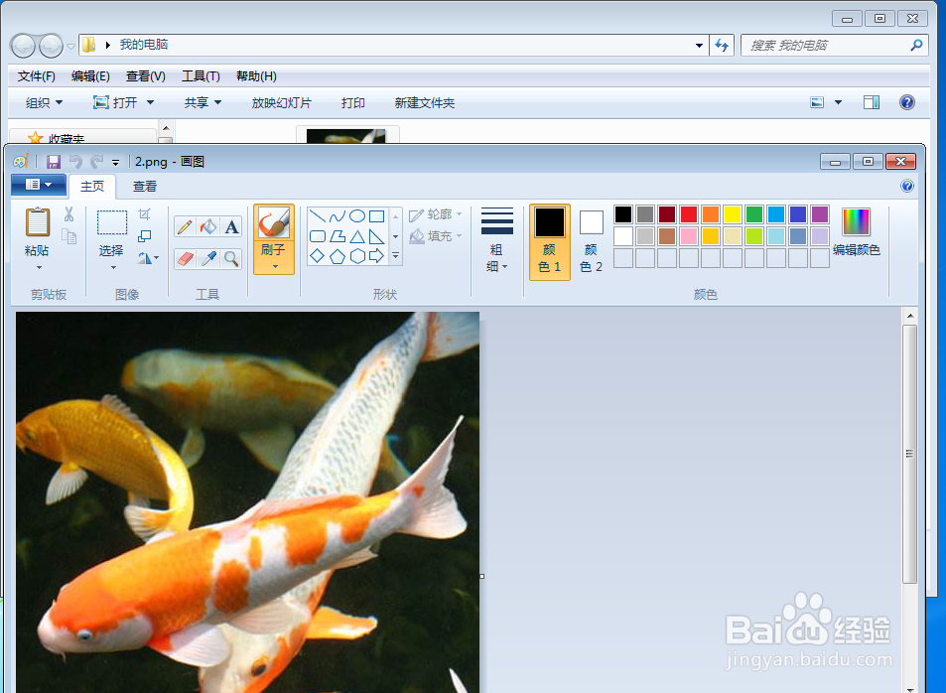Select the red color swatch in the palette
Screen dimensions: 946x693
[689, 213]
